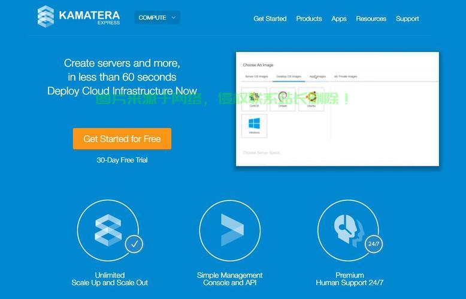
Task: Open the Get Started menu item
Action: [x=270, y=19]
